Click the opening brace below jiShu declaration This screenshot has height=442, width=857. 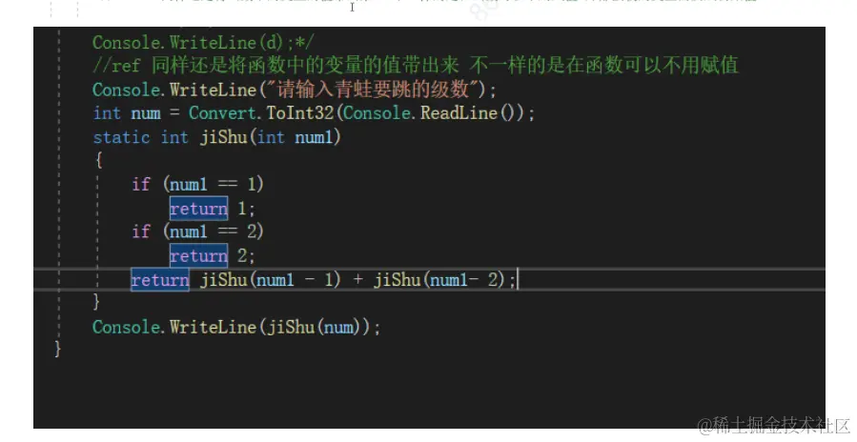(98, 160)
